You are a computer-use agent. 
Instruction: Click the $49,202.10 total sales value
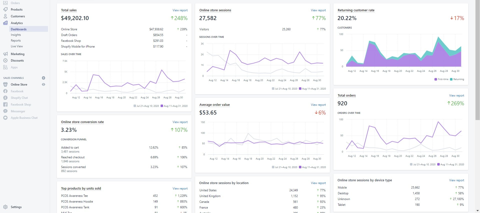[x=75, y=18]
